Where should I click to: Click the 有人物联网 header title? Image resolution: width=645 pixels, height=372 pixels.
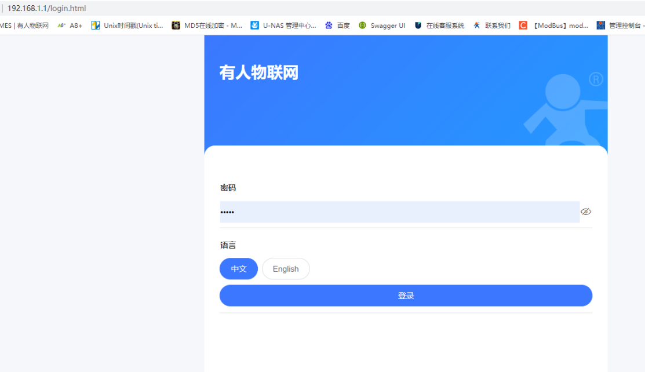pyautogui.click(x=258, y=73)
